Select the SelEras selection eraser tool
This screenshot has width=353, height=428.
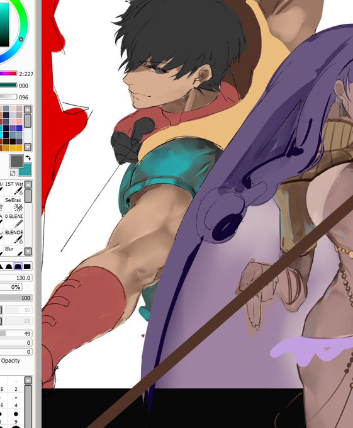point(14,204)
